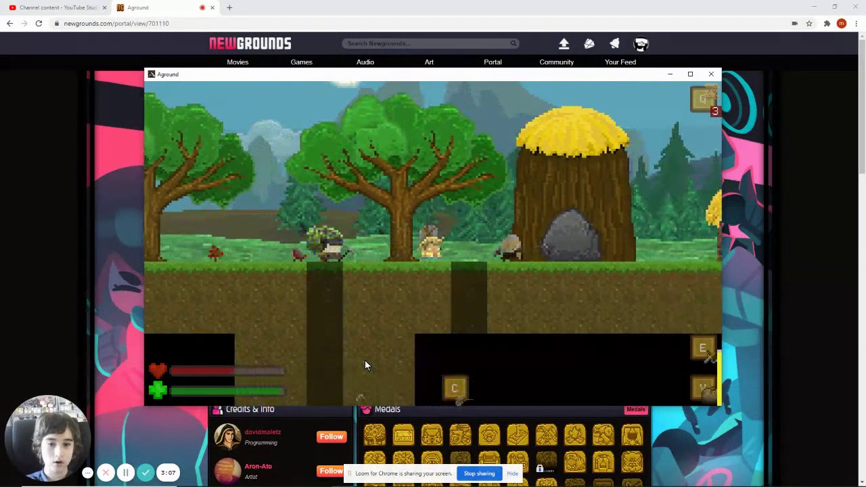Open Chrome extensions puzzle icon
866x487 pixels.
point(827,23)
